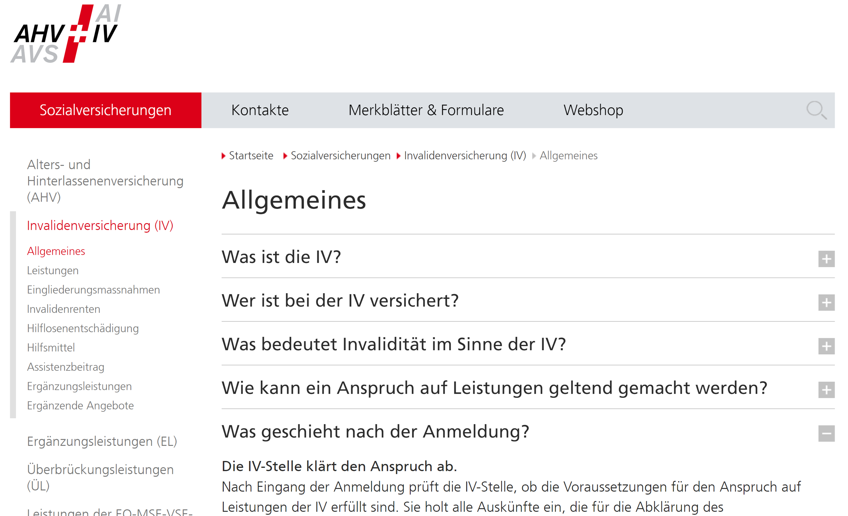This screenshot has height=516, width=848.
Task: Switch to the Kontakte tab
Action: point(260,110)
